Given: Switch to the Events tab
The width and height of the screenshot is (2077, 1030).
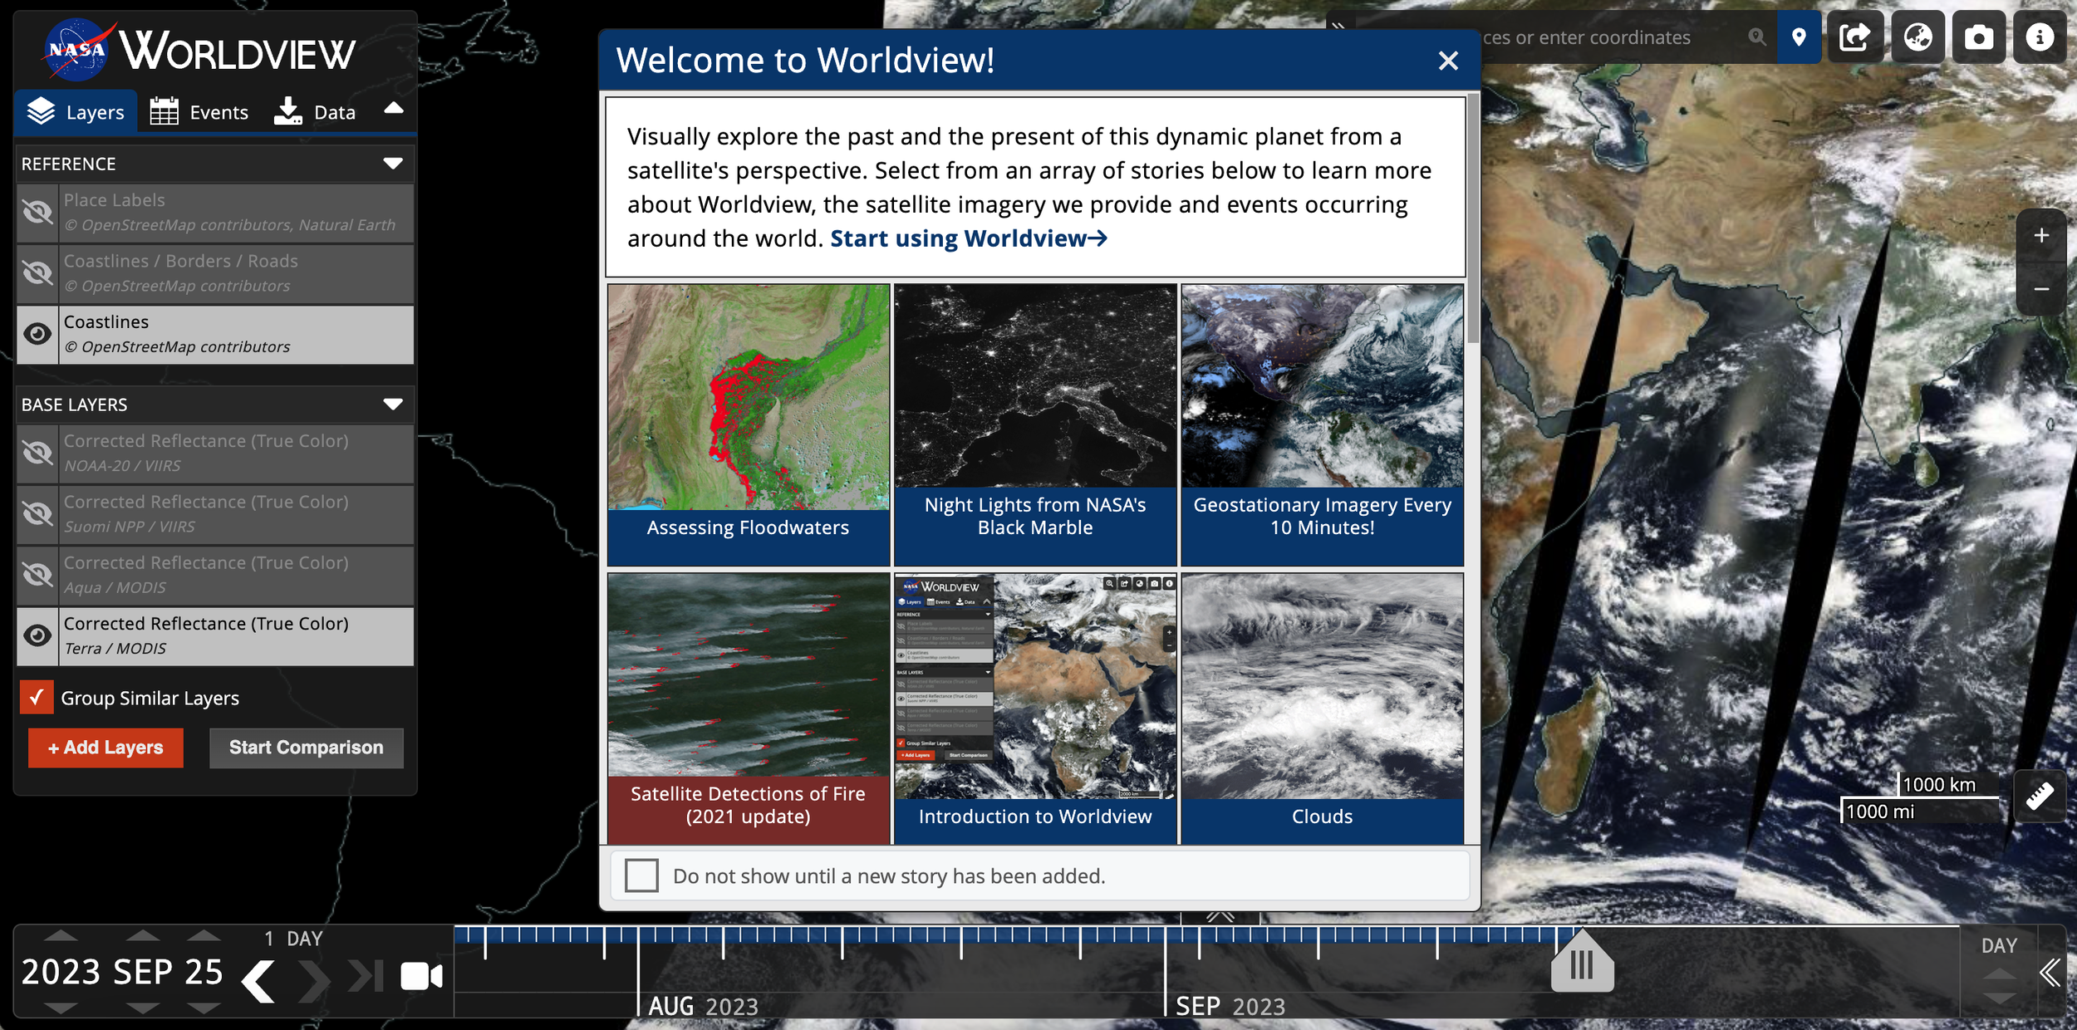Looking at the screenshot, I should (199, 112).
